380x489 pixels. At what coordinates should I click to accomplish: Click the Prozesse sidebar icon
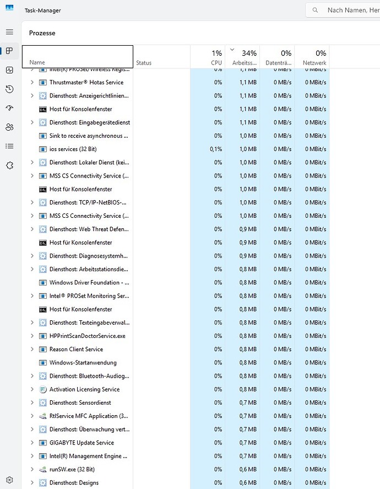[x=9, y=51]
